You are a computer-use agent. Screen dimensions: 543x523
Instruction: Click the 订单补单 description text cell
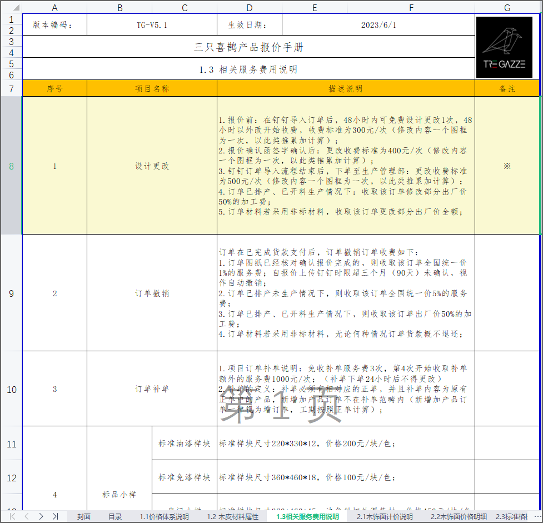pos(346,389)
